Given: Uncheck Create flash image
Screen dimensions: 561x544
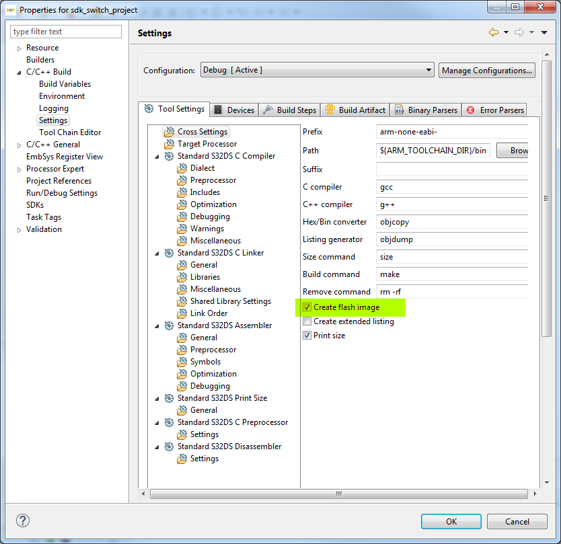Looking at the screenshot, I should (307, 307).
